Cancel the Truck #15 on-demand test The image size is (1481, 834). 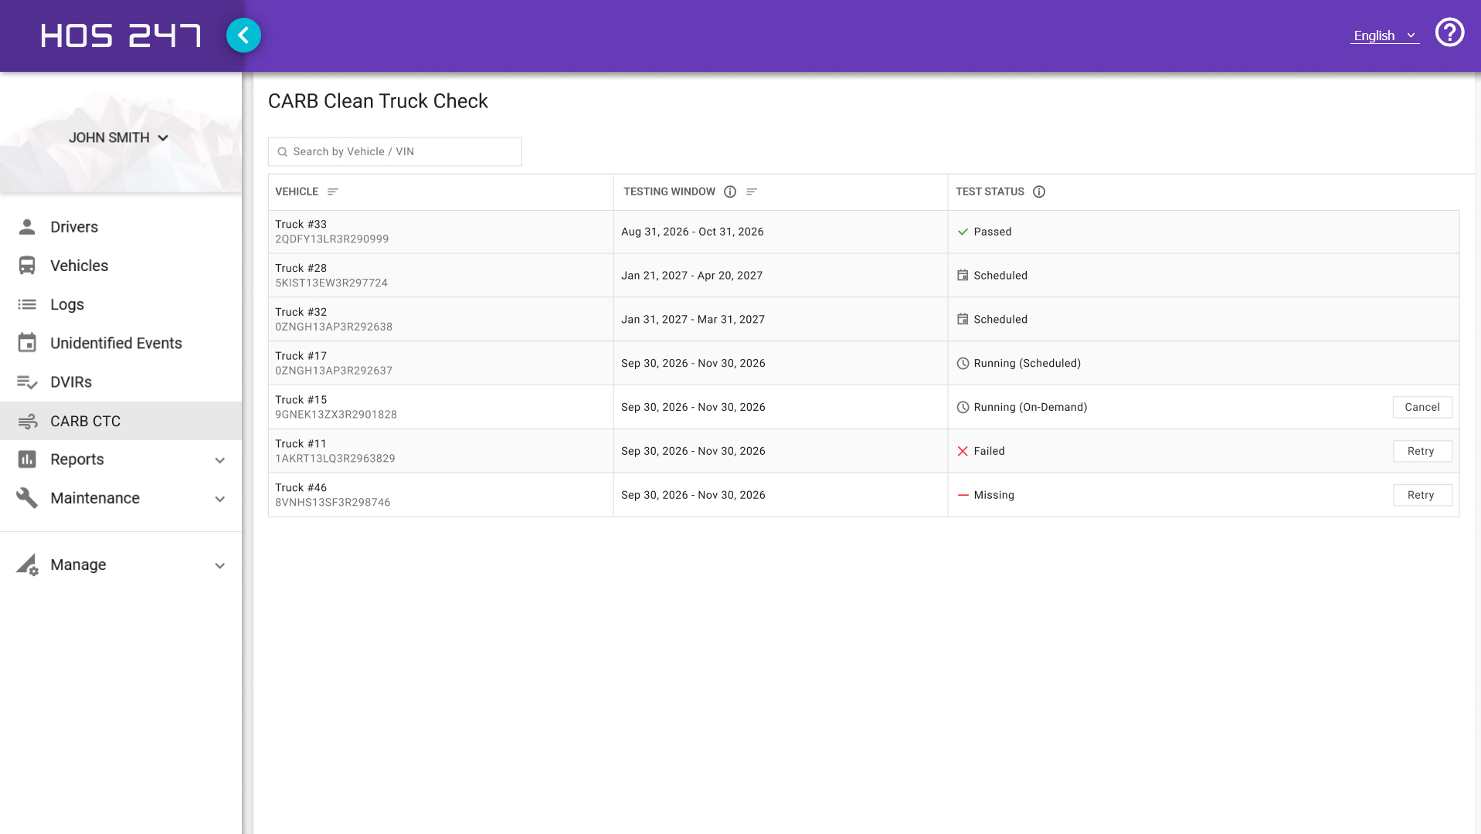click(x=1422, y=407)
